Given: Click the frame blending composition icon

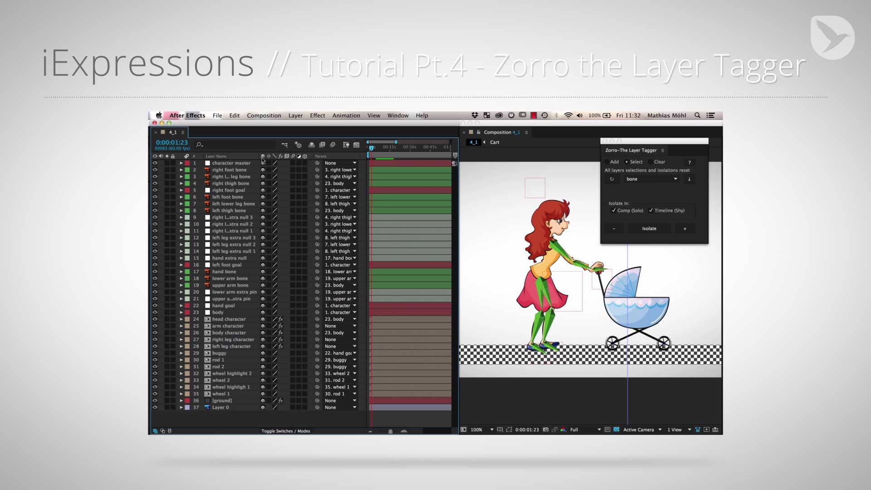Looking at the screenshot, I should coord(322,145).
